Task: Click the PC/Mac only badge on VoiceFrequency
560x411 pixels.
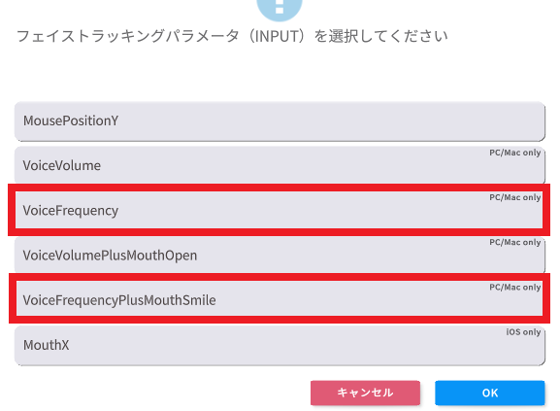Action: point(515,197)
